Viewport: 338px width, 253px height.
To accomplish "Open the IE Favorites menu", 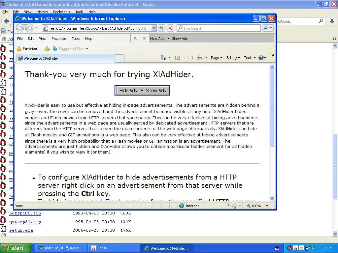I will (59, 39).
